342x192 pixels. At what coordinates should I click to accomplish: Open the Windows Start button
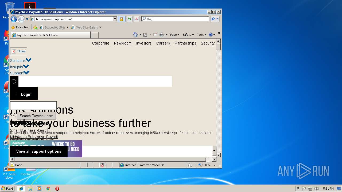click(7, 188)
